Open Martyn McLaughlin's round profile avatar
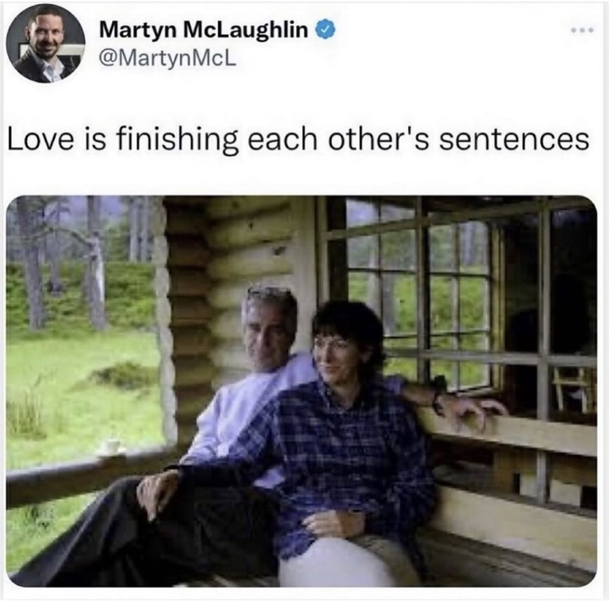609x601 pixels. coord(46,43)
